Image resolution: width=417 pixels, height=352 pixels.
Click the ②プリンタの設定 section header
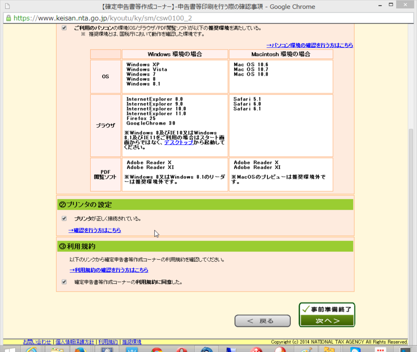point(205,204)
